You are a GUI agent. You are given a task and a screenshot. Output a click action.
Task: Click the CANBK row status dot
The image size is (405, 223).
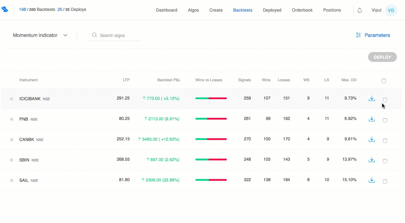tap(12, 140)
